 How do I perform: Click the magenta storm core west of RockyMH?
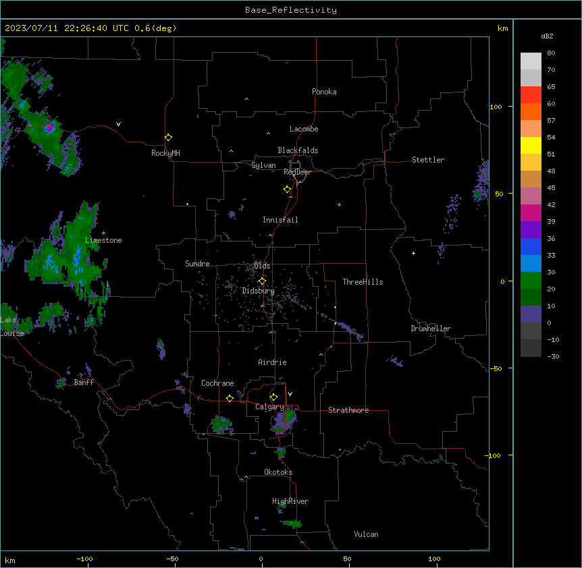49,127
